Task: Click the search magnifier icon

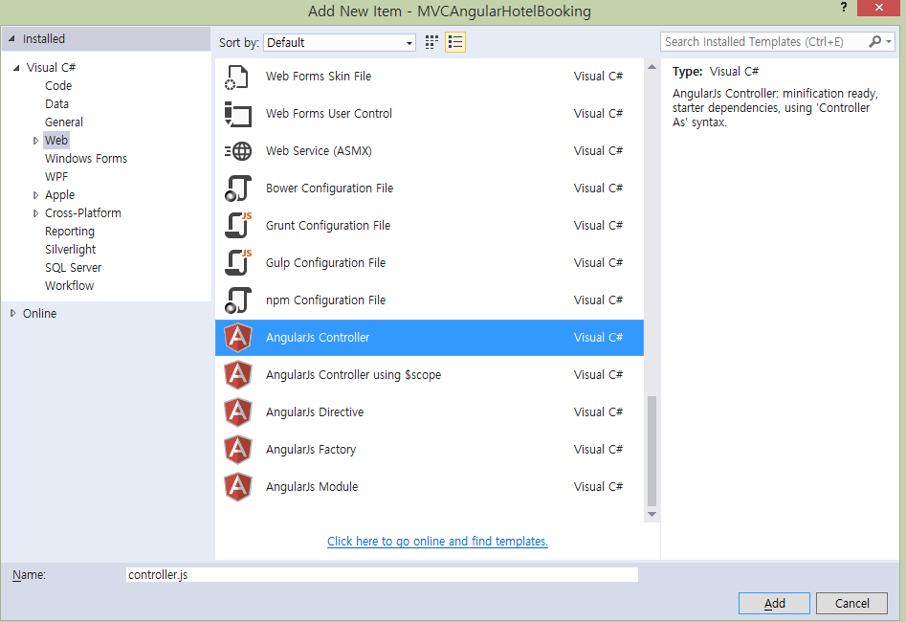Action: click(874, 41)
